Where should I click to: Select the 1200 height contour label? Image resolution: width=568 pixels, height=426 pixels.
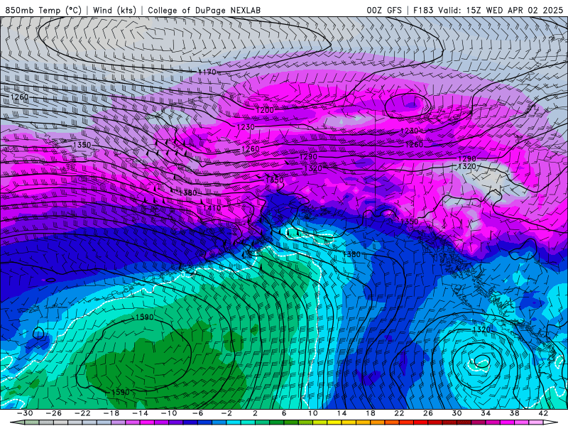point(265,110)
